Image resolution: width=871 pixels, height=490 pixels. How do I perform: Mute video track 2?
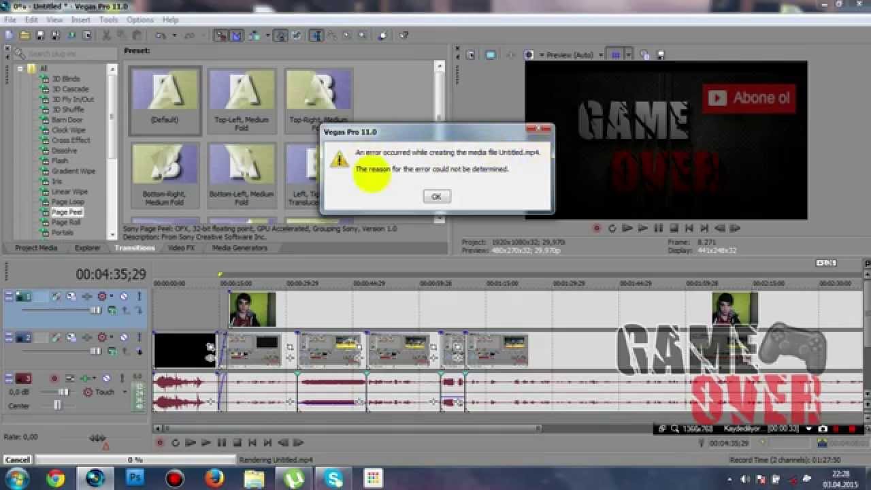[x=124, y=337]
